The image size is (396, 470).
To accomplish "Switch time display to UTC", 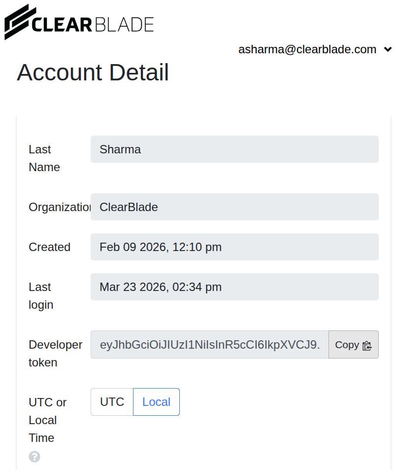I will [x=112, y=402].
